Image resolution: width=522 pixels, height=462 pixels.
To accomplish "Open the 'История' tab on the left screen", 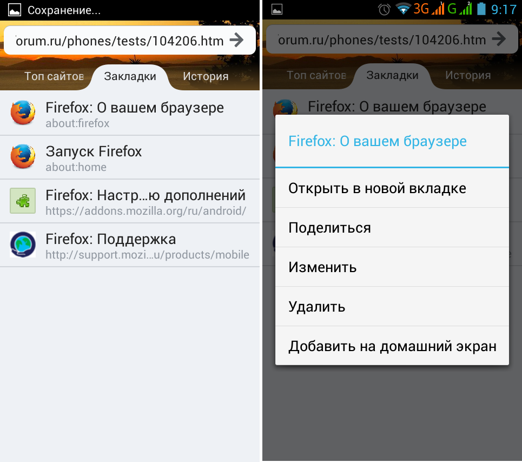I will [206, 76].
